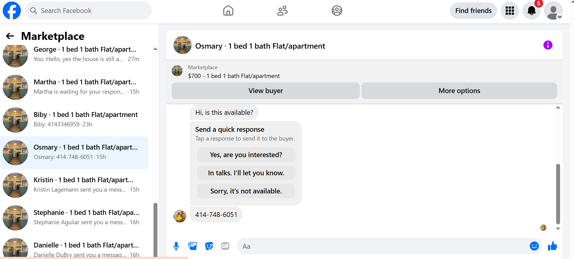Click the purple conversation info icon
Viewport: 574px width, 259px height.
coord(548,45)
